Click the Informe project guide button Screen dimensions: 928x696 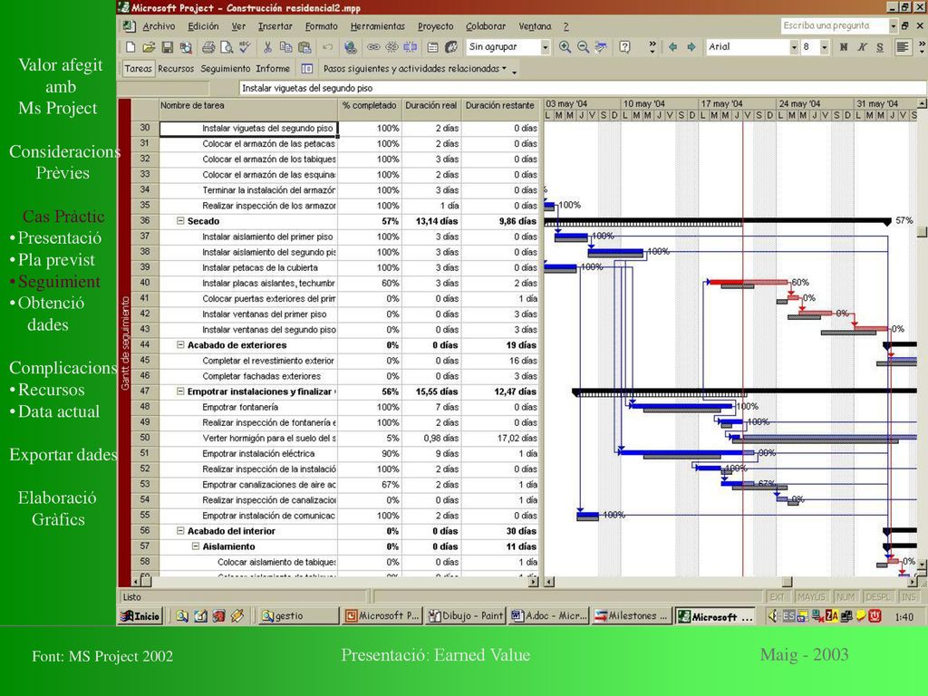point(273,69)
